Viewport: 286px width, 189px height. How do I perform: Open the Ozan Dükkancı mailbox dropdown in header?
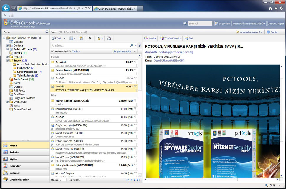[265, 24]
